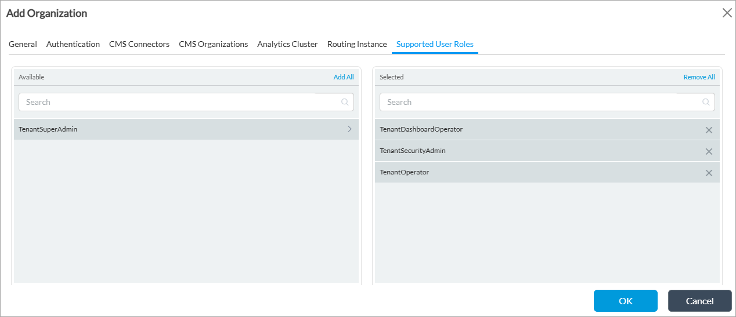Confirm with the OK button
This screenshot has height=317, width=736.
626,301
